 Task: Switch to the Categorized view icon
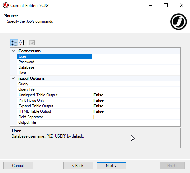click(x=14, y=43)
